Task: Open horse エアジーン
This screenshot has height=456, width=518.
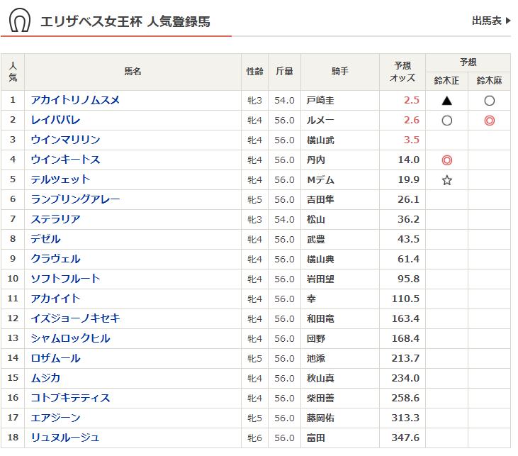Action: coord(55,418)
